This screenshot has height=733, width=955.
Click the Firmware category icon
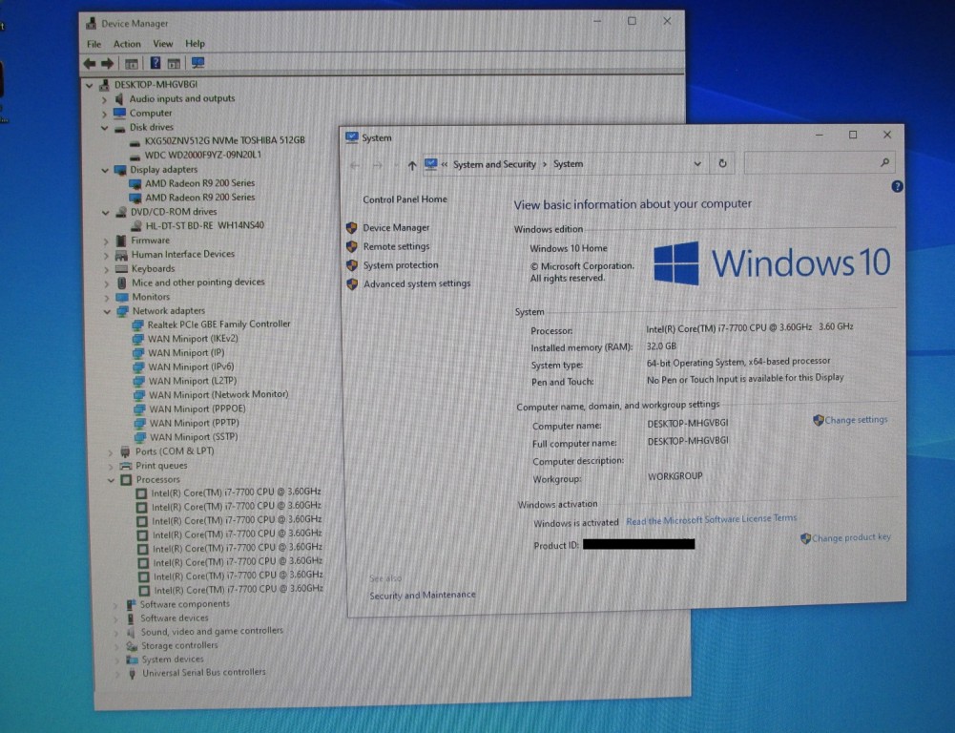121,241
